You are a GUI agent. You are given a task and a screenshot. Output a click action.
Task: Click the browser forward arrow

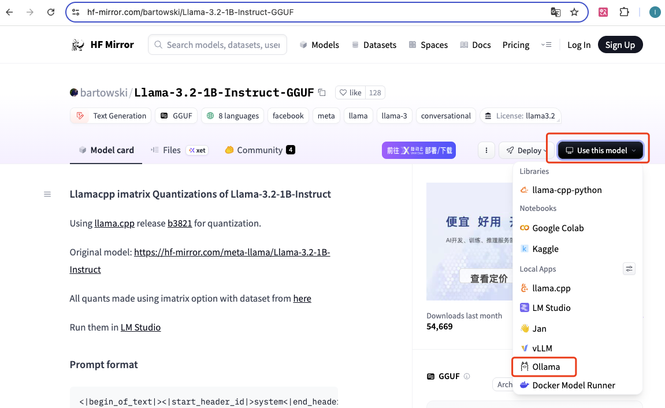(29, 12)
